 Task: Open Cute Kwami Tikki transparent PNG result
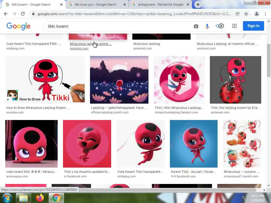click(34, 44)
